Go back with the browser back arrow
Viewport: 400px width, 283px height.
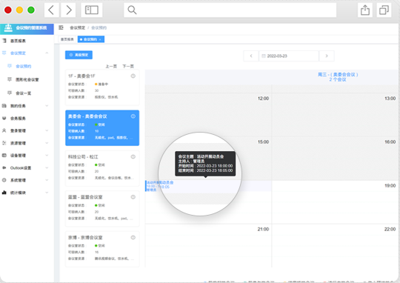pyautogui.click(x=51, y=10)
